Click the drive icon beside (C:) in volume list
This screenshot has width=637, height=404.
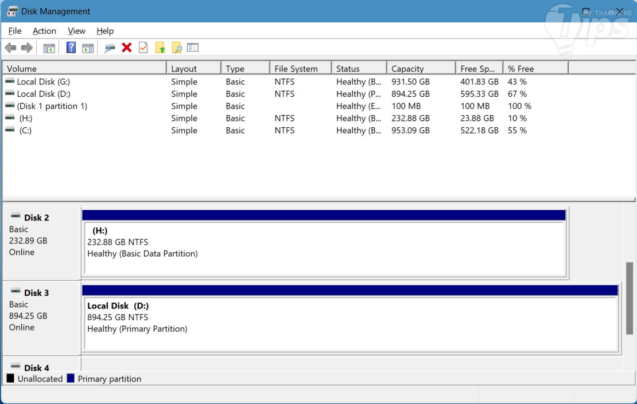click(10, 130)
